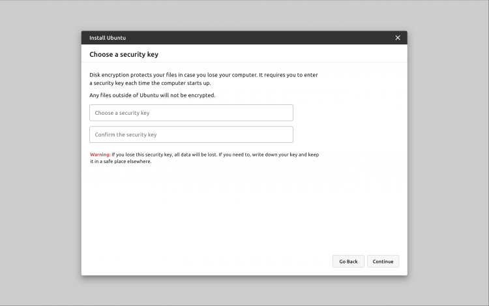Click the Any files outside of Ubuntu sentence
This screenshot has width=489, height=306.
coord(152,95)
